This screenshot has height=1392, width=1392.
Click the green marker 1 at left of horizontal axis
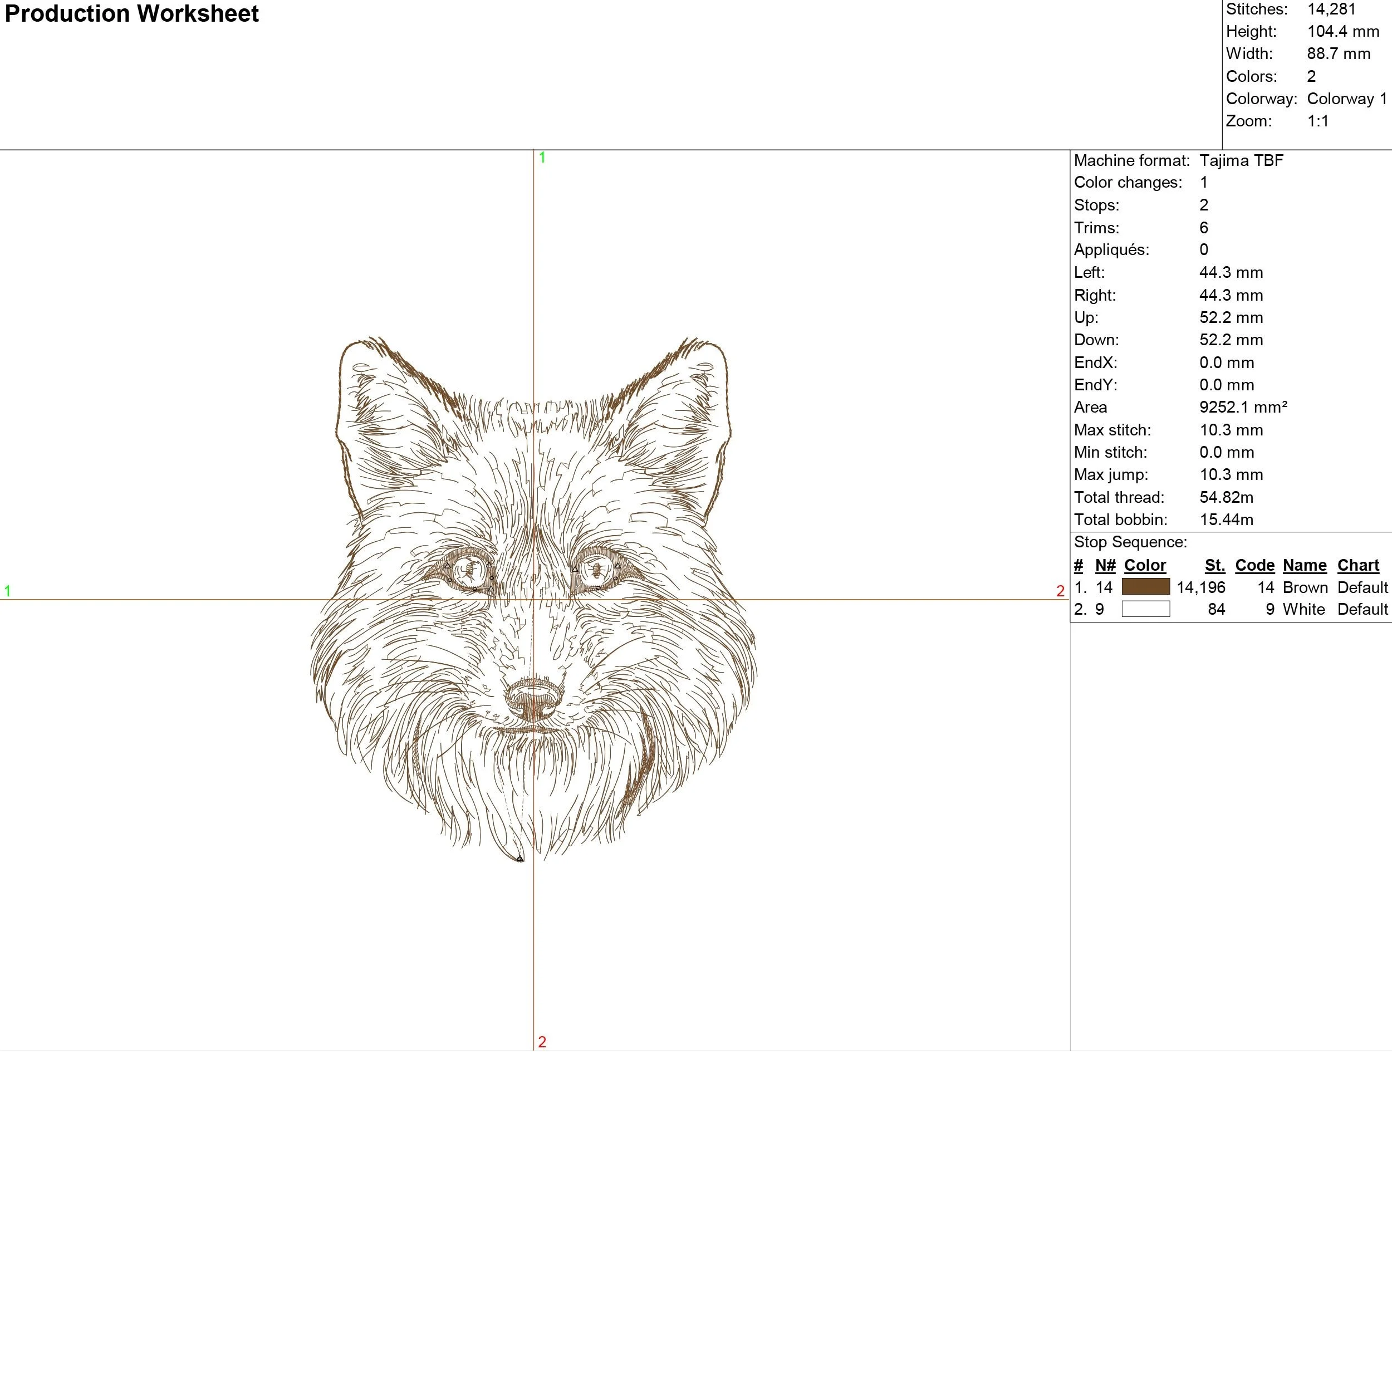(7, 591)
